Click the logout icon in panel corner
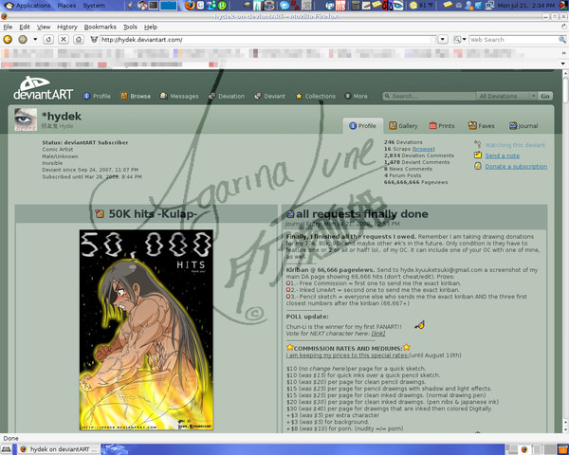Screen dimensions: 569x455 564,6
